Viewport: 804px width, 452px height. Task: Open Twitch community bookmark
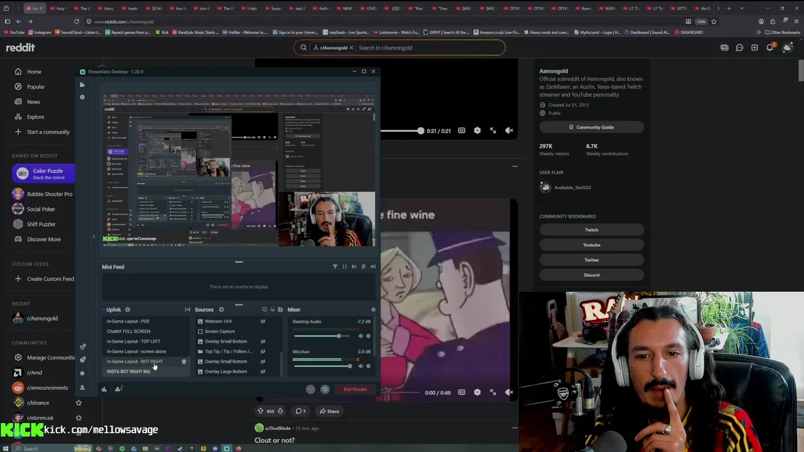[x=592, y=230]
